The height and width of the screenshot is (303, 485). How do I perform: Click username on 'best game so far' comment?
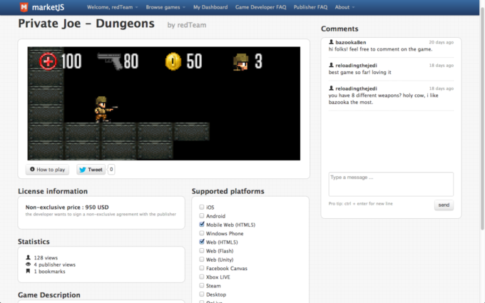[356, 66]
